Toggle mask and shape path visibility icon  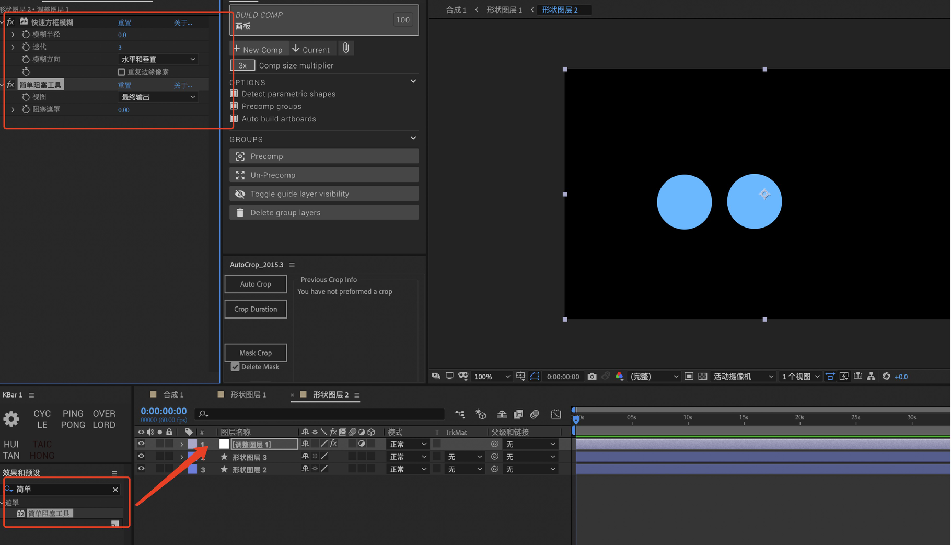(535, 377)
